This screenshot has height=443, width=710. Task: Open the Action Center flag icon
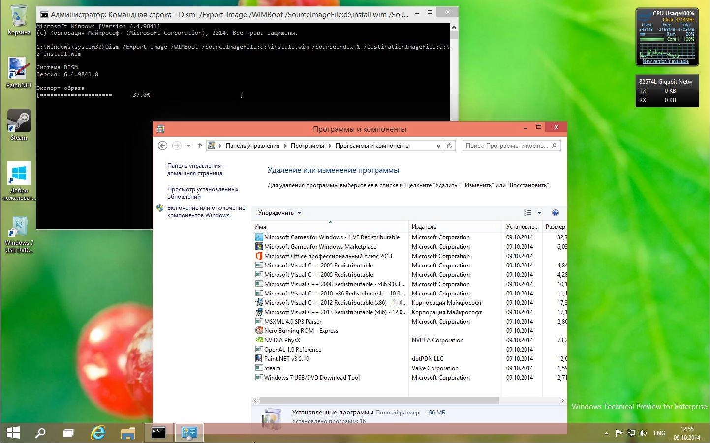click(x=619, y=433)
